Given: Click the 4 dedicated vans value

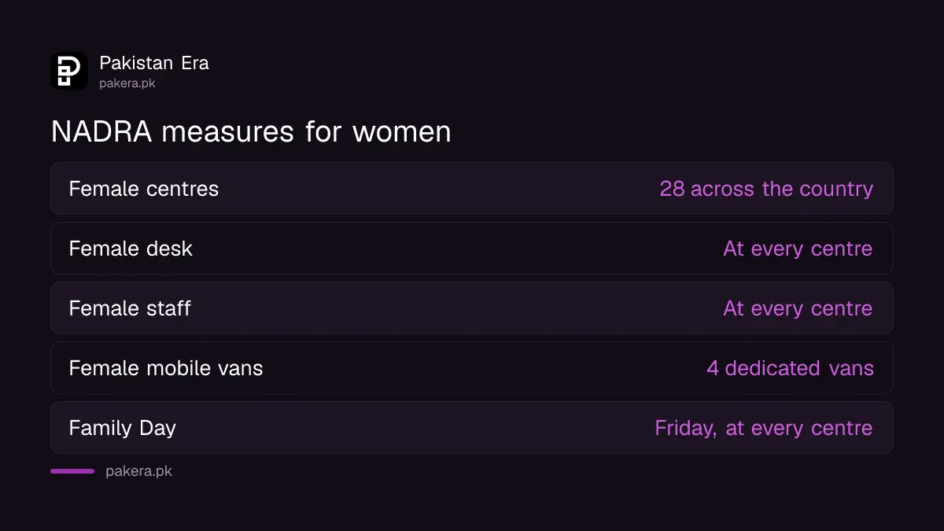Looking at the screenshot, I should [x=790, y=368].
